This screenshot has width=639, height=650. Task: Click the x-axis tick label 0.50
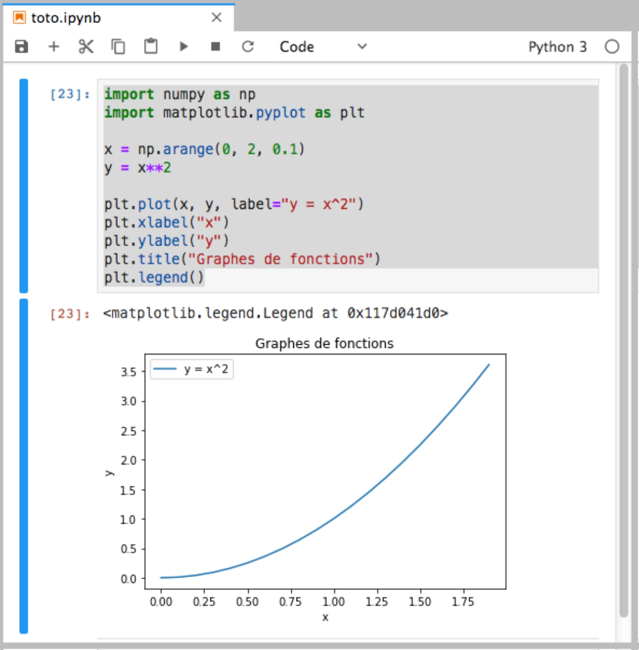click(x=247, y=602)
